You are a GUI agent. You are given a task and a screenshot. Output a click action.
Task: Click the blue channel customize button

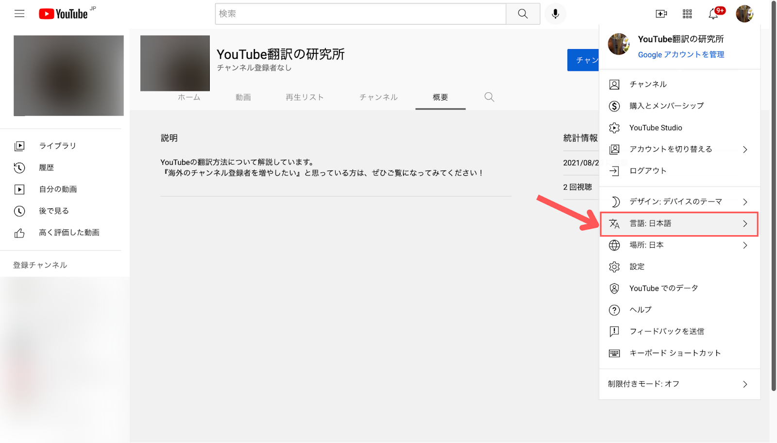pos(583,60)
